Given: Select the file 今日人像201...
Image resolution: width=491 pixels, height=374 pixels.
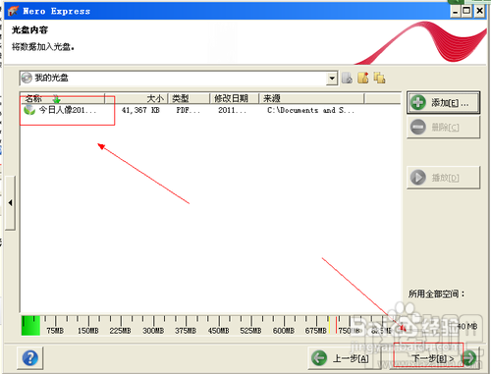Looking at the screenshot, I should click(68, 110).
